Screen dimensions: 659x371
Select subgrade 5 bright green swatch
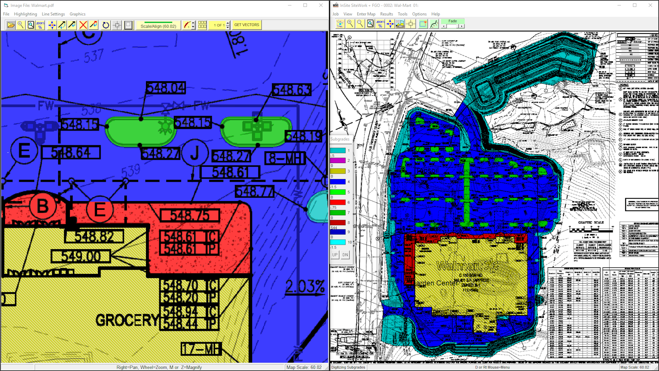[338, 192]
